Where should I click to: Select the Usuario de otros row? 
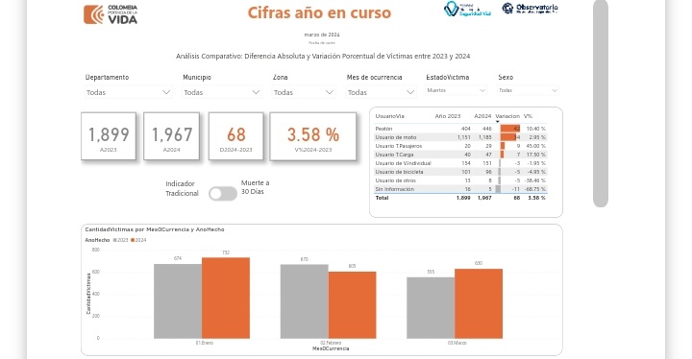coord(460,180)
